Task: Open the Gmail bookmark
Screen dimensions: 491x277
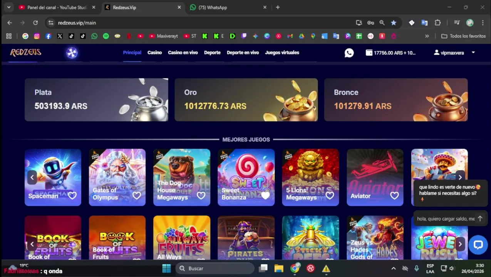Action: click(290, 36)
